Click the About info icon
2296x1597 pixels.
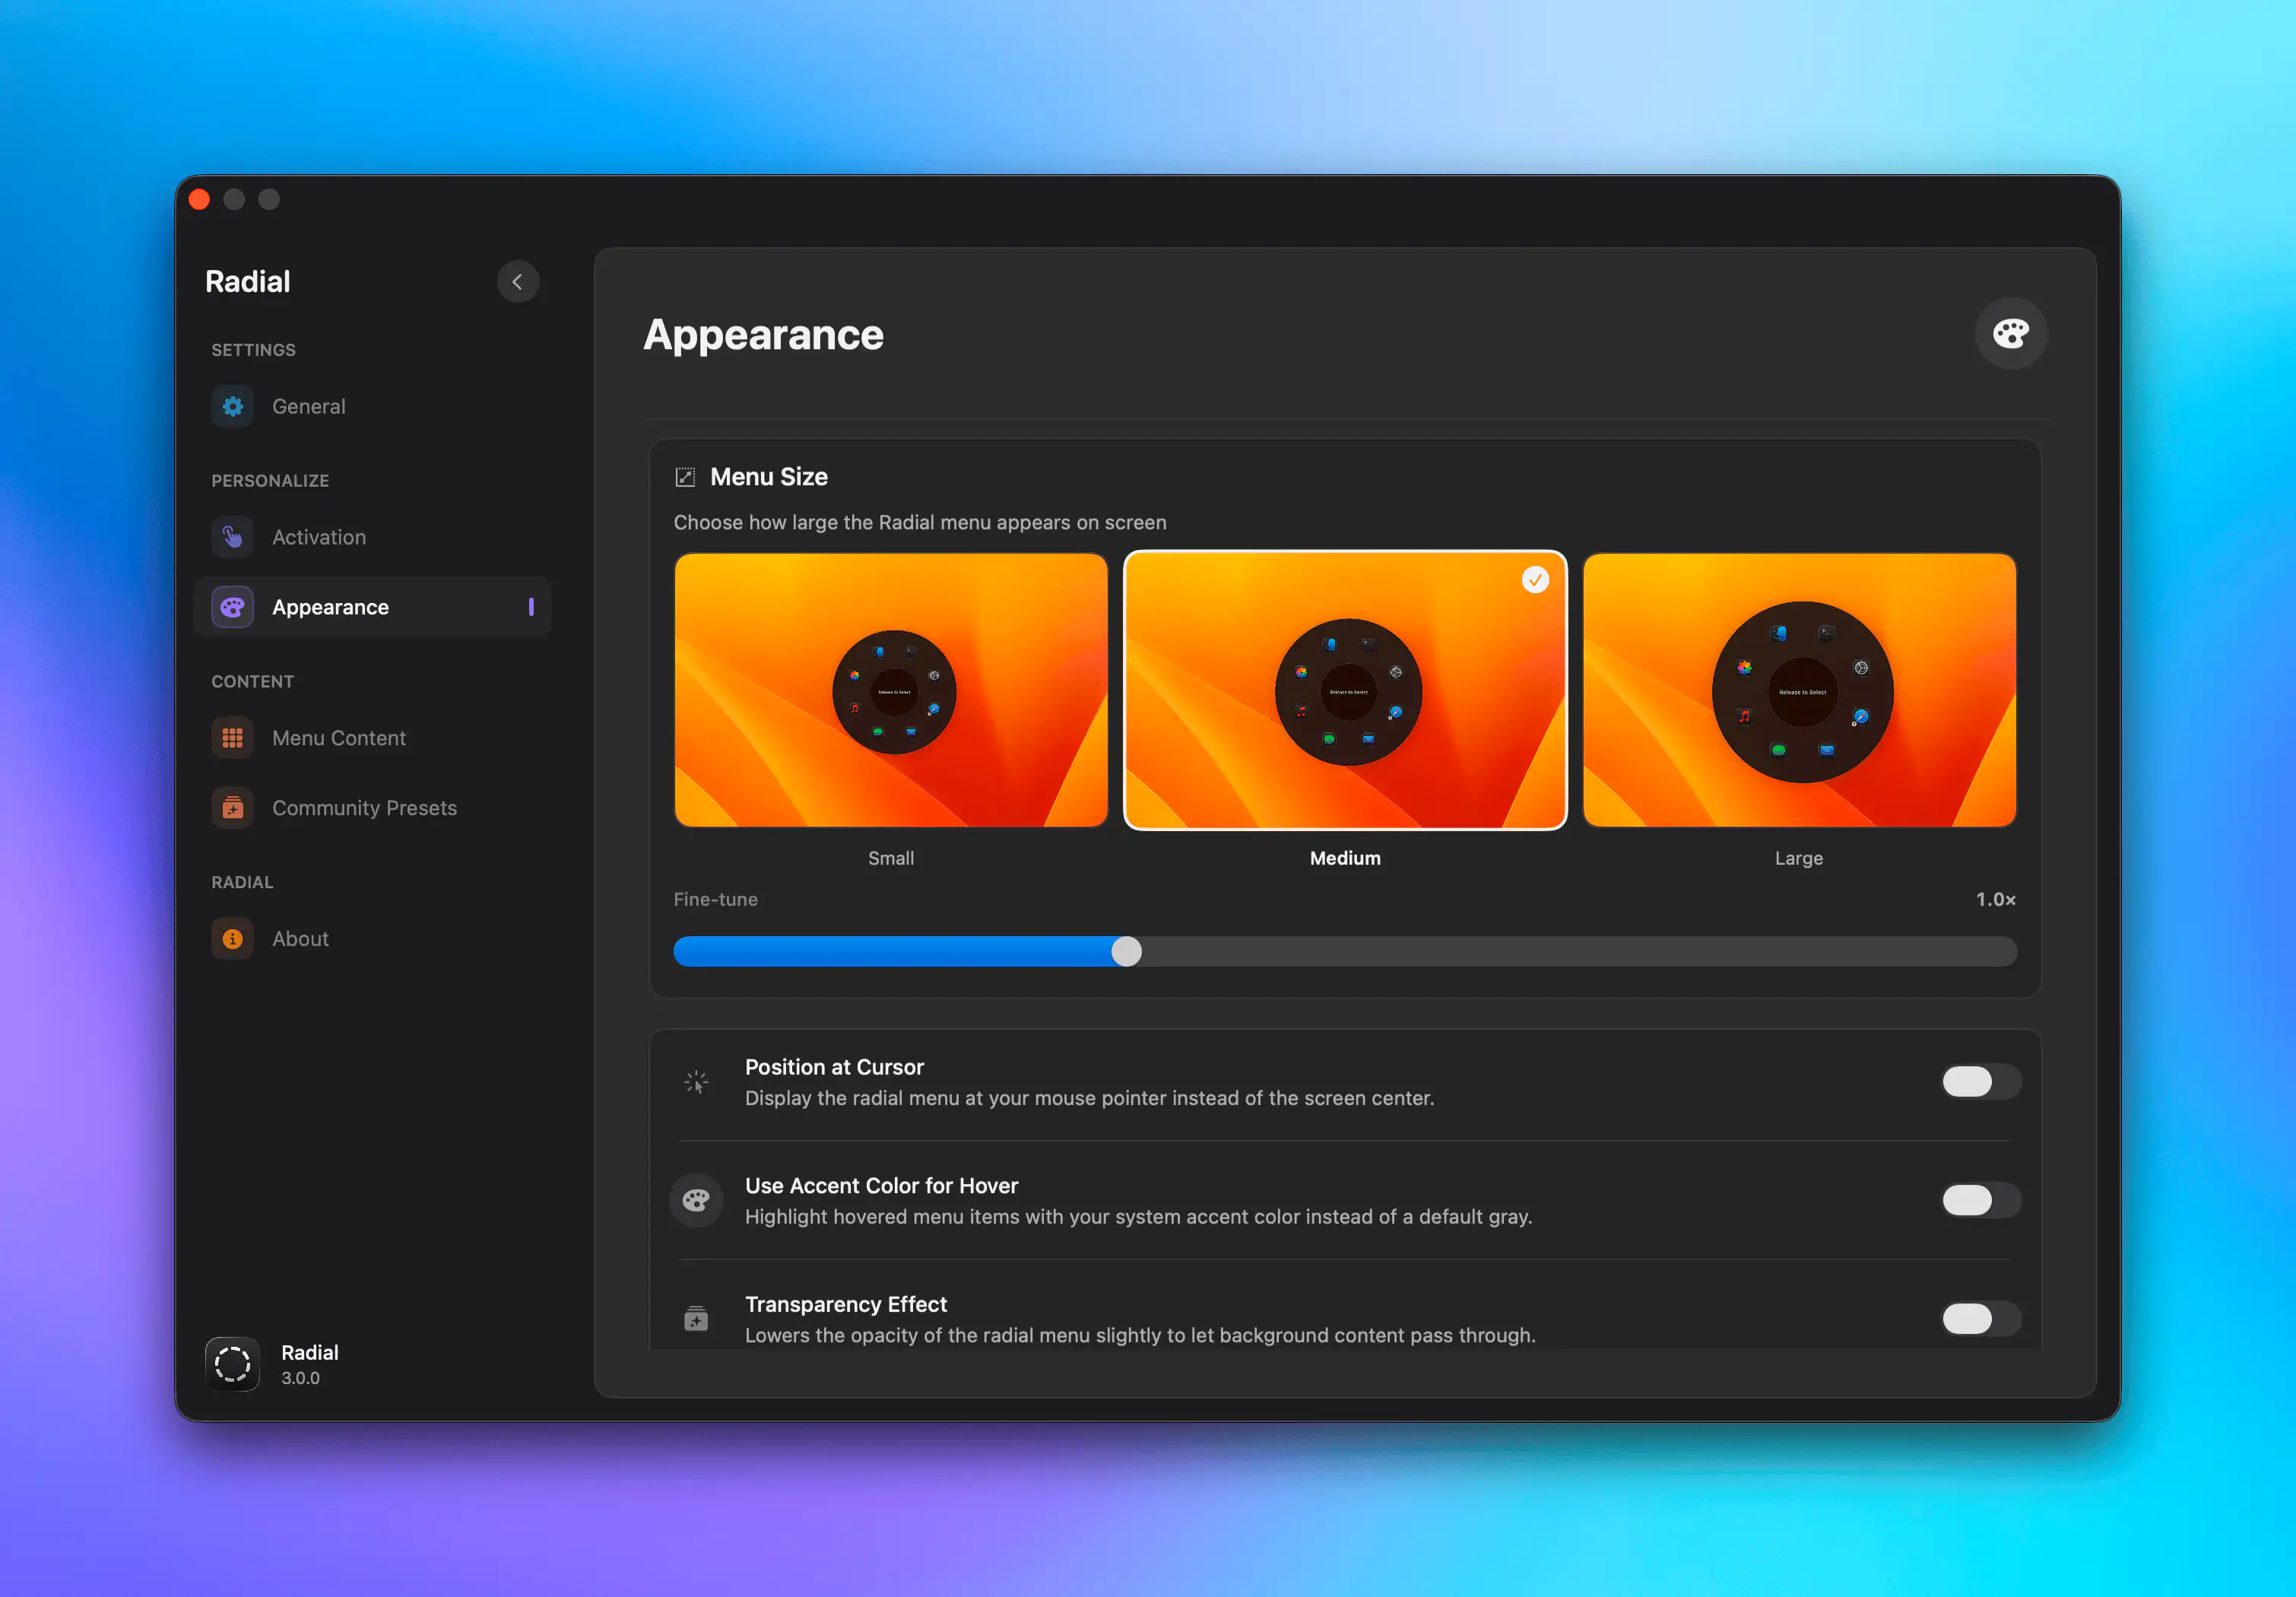232,939
